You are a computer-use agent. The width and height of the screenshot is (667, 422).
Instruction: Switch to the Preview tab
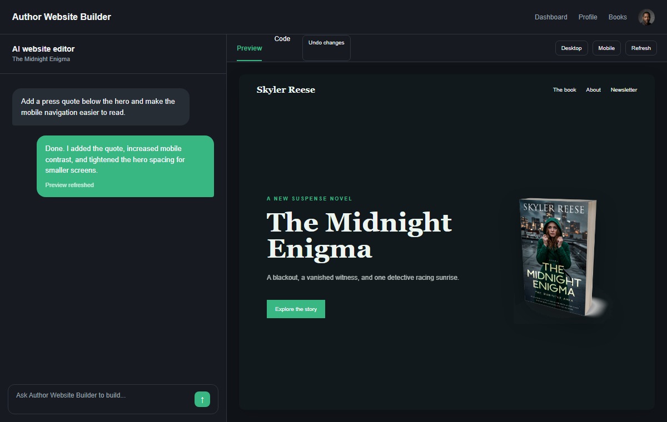pyautogui.click(x=249, y=48)
